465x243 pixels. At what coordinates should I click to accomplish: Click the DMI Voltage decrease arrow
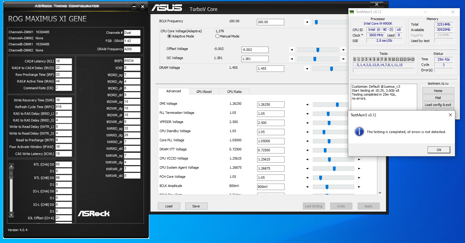(x=307, y=105)
